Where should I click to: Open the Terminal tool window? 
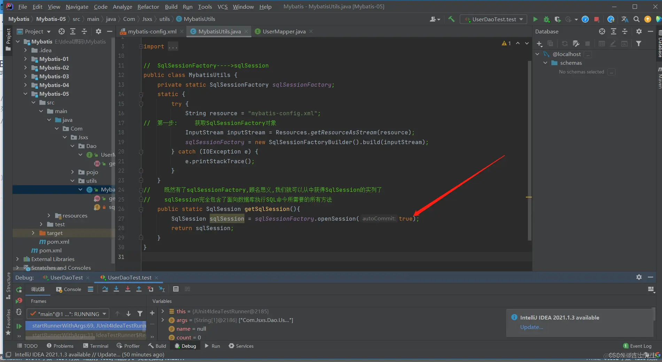click(96, 346)
